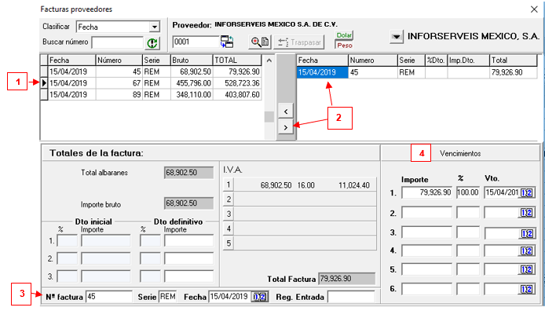
Task: Click the Imp.Dto. column header
Action: [469, 60]
